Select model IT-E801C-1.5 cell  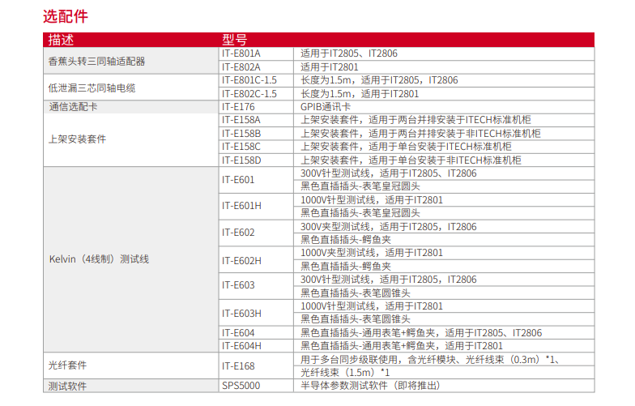(x=256, y=80)
